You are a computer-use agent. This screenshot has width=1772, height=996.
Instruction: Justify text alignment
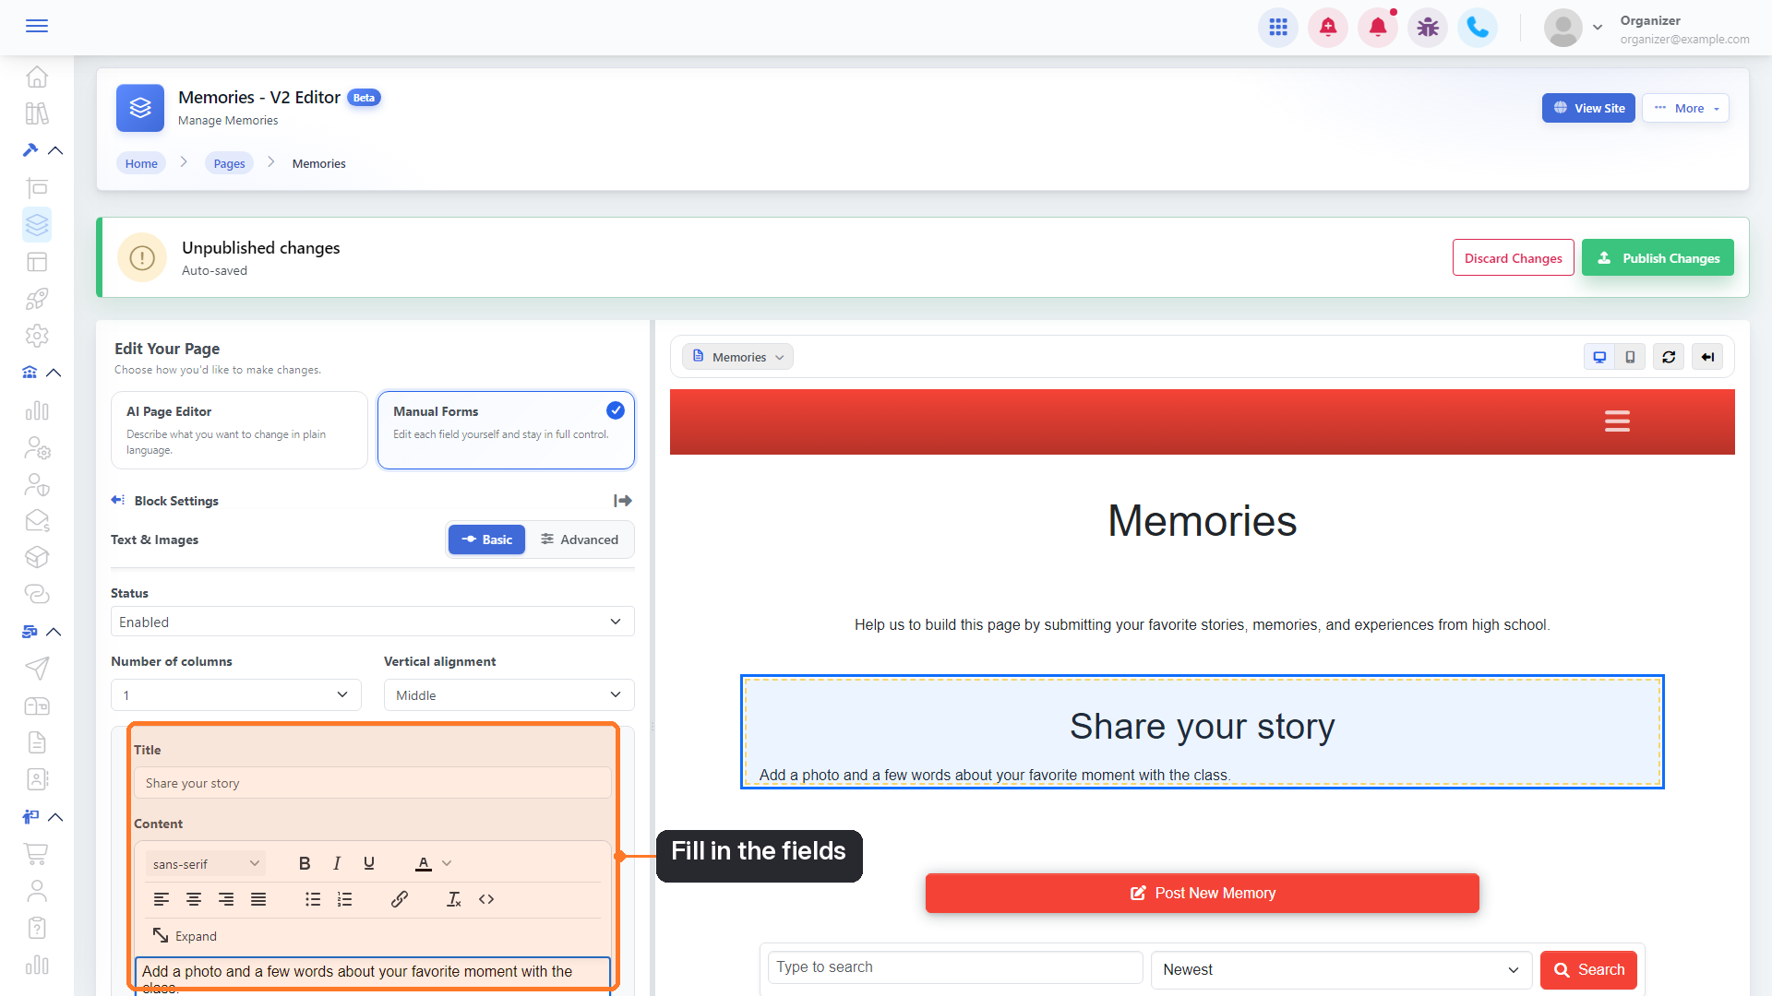click(258, 899)
